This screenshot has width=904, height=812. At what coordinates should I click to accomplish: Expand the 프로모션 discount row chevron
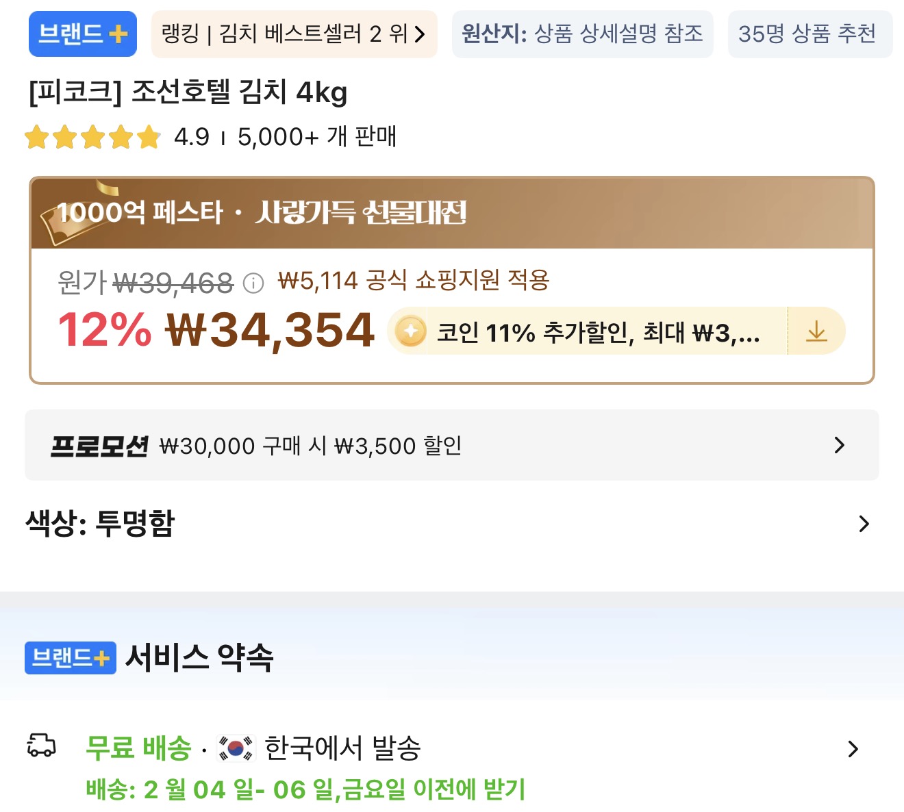point(840,446)
